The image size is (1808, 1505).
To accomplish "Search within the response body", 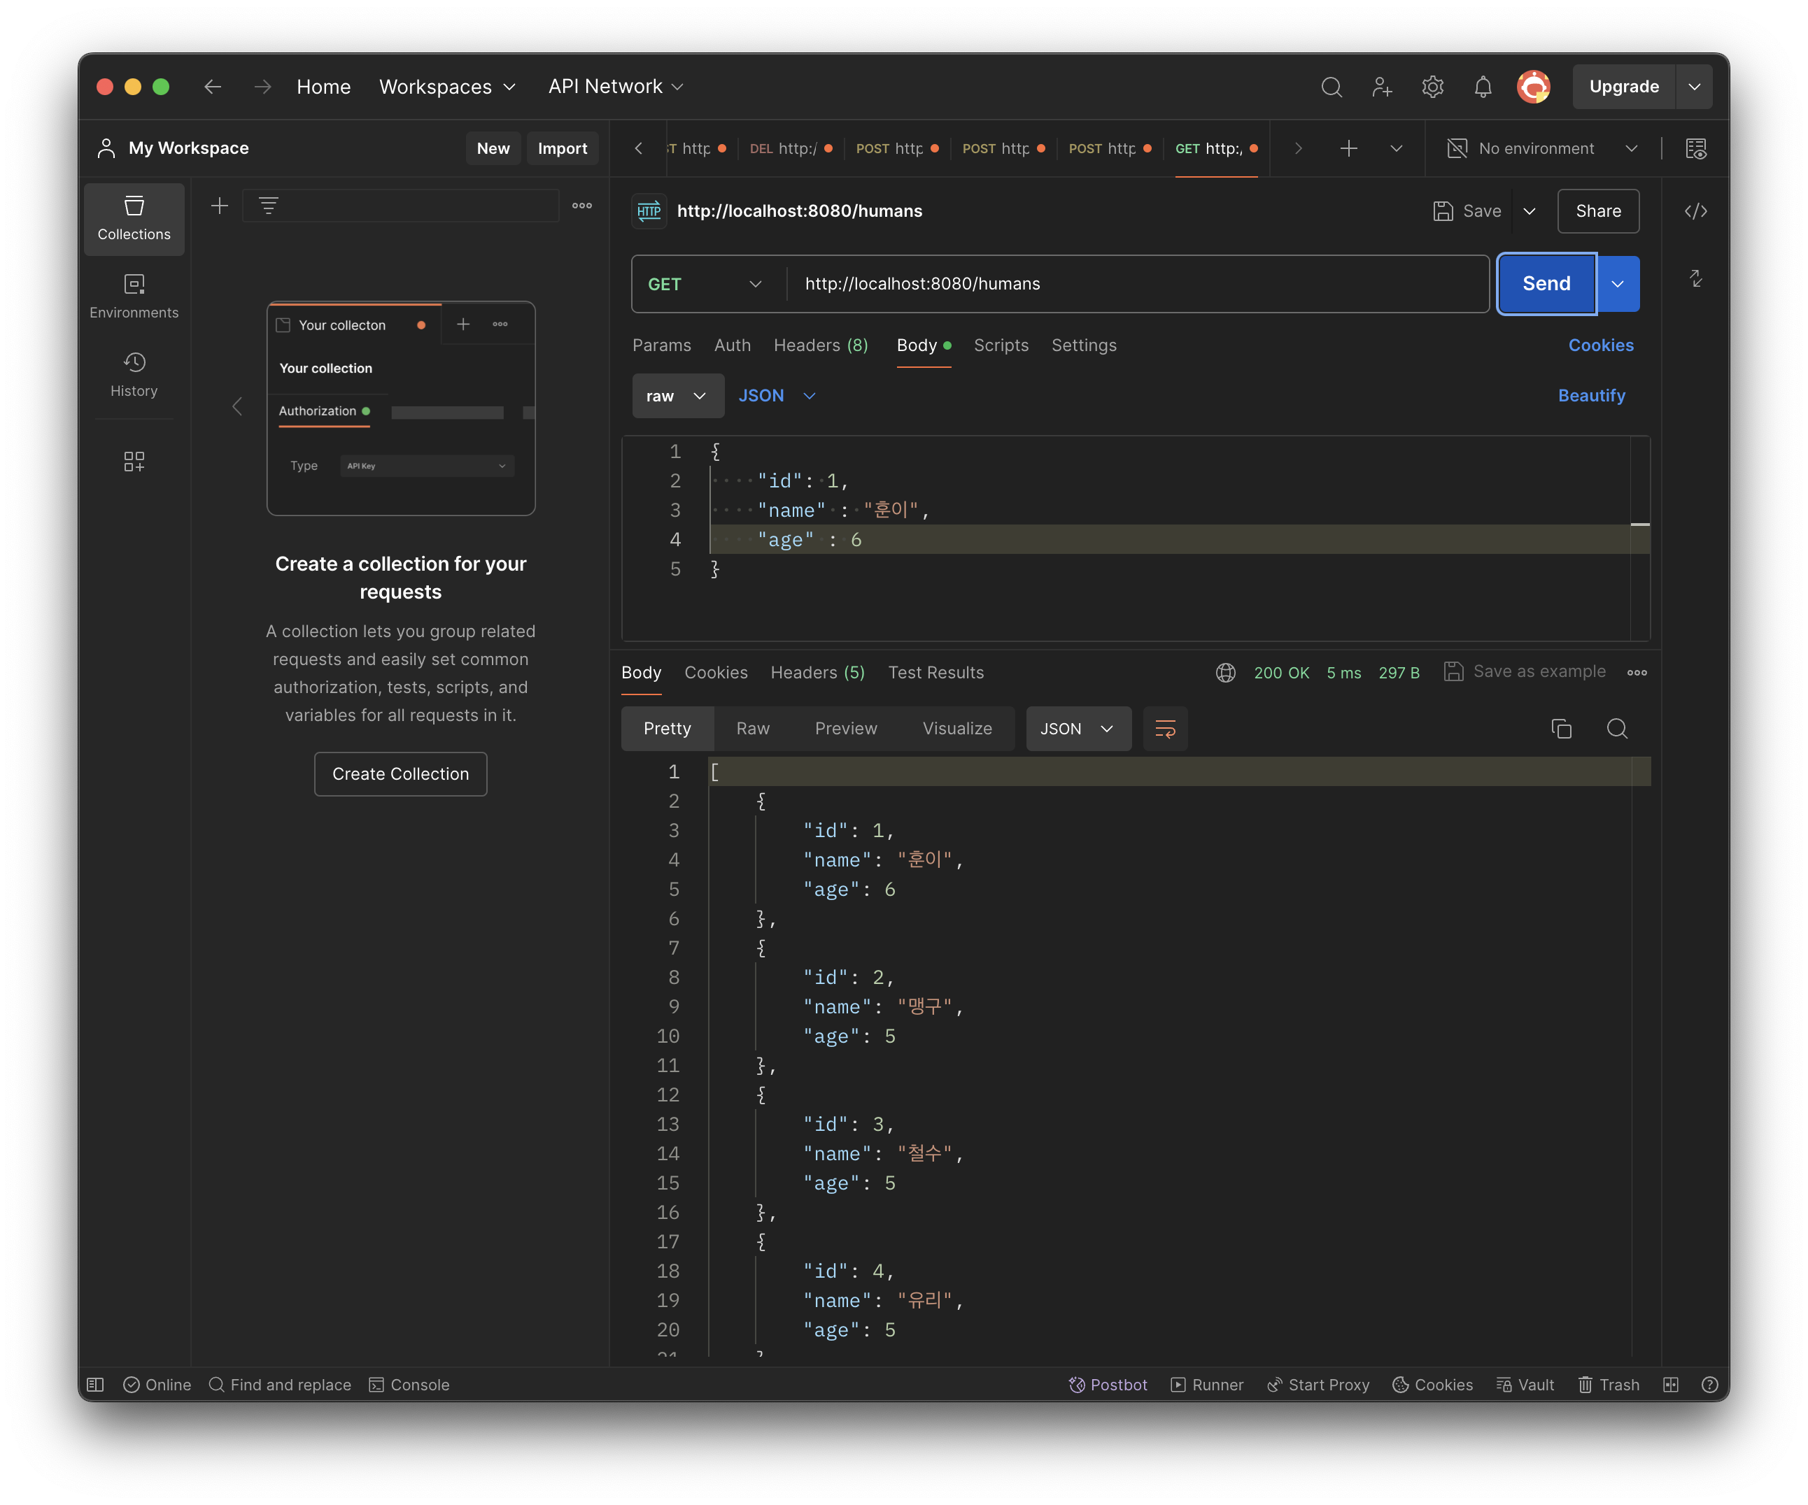I will pyautogui.click(x=1617, y=729).
